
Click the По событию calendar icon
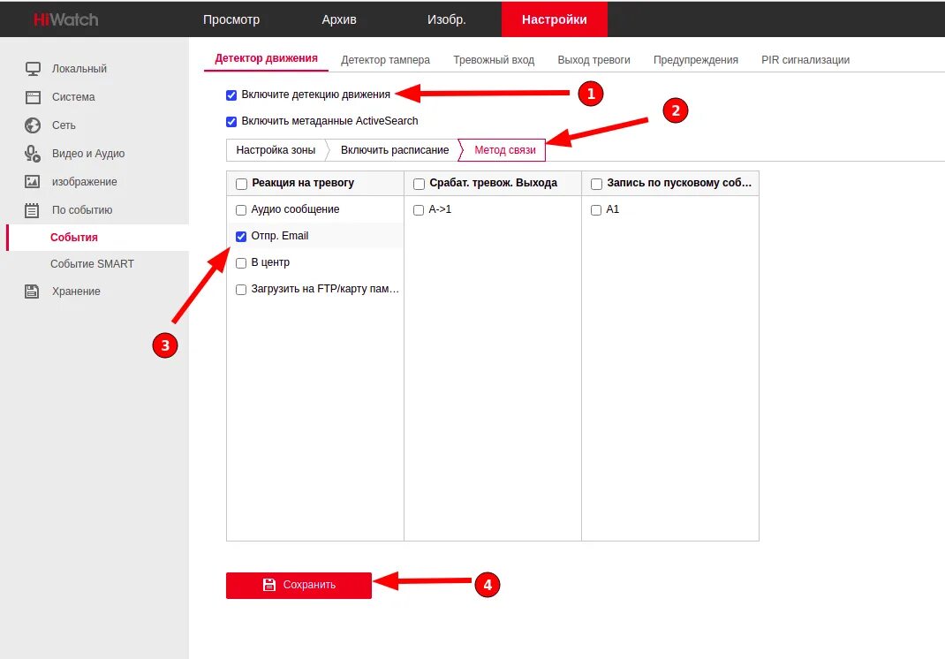(32, 210)
